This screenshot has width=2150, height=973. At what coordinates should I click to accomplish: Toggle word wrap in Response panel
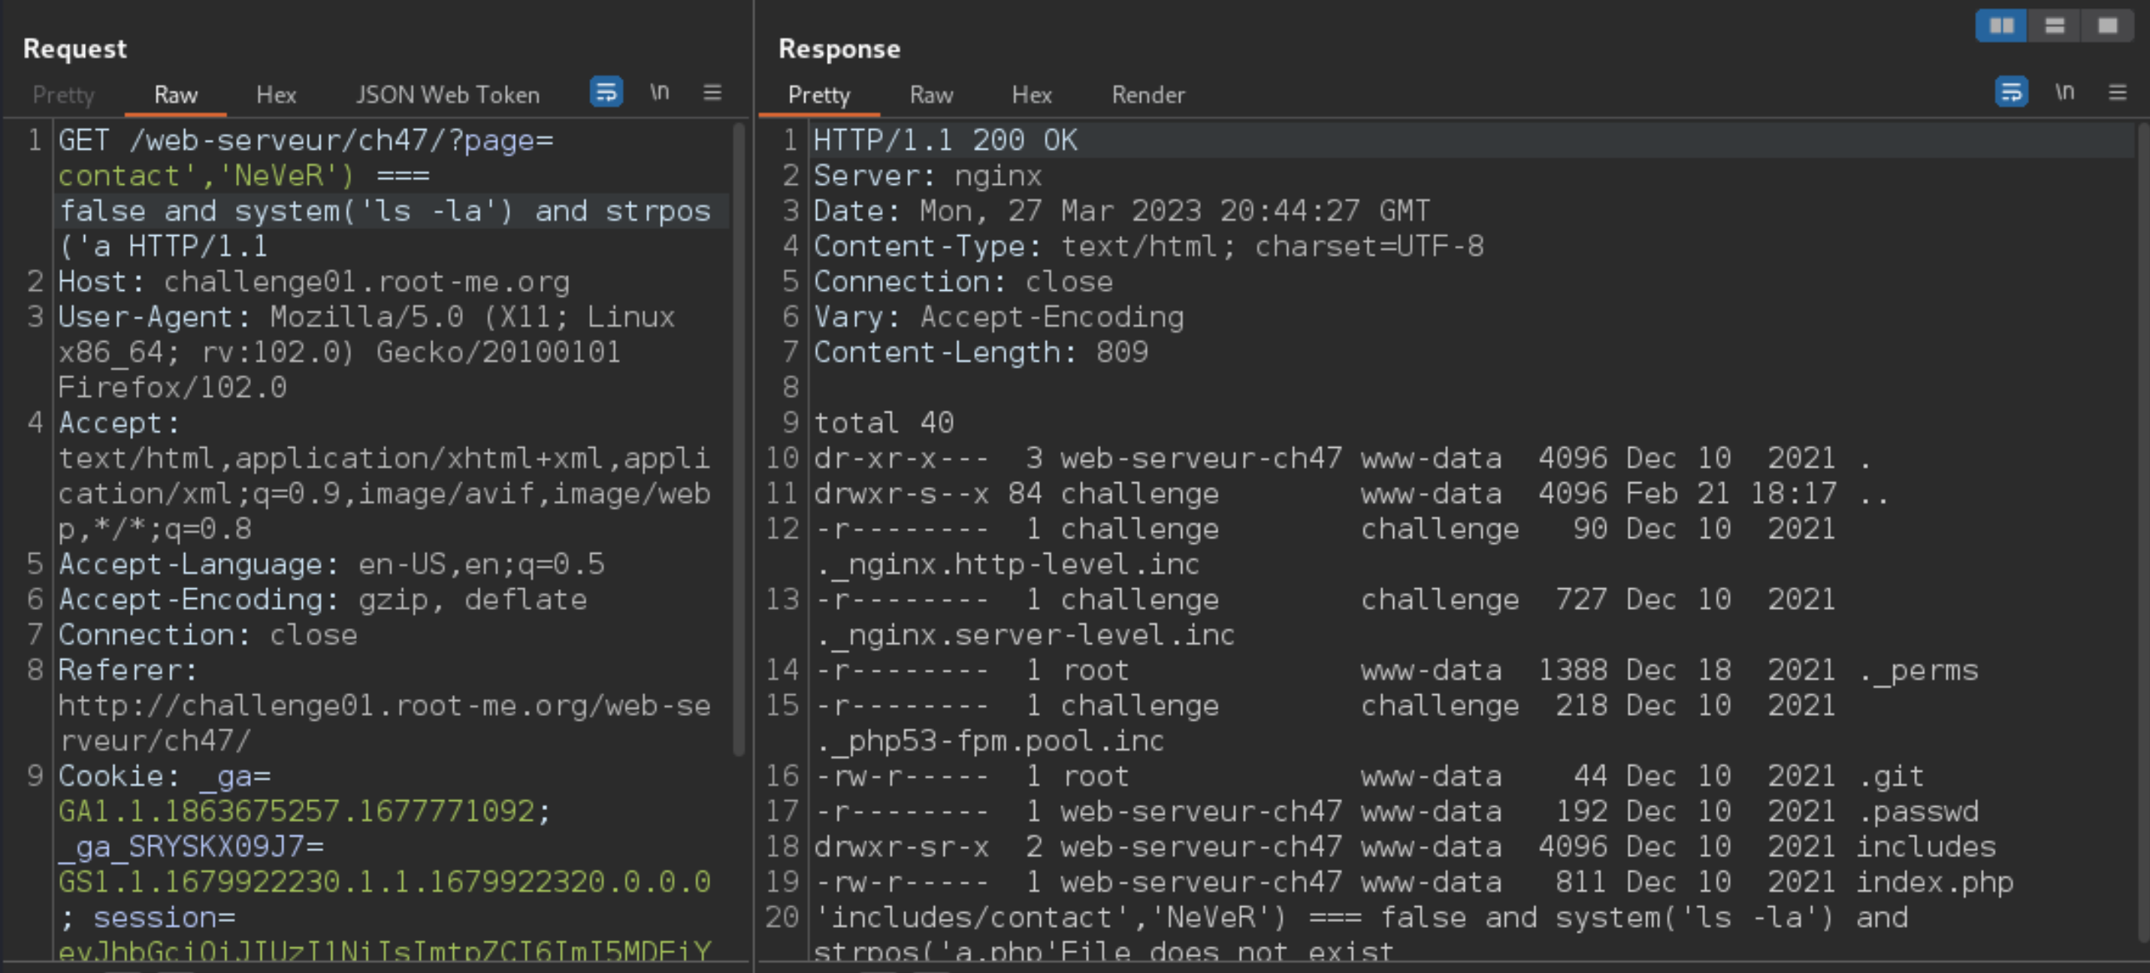pos(2012,92)
